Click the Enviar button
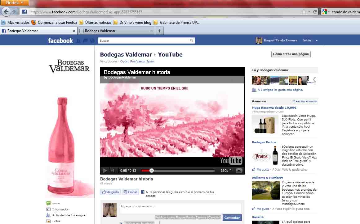 point(130,192)
